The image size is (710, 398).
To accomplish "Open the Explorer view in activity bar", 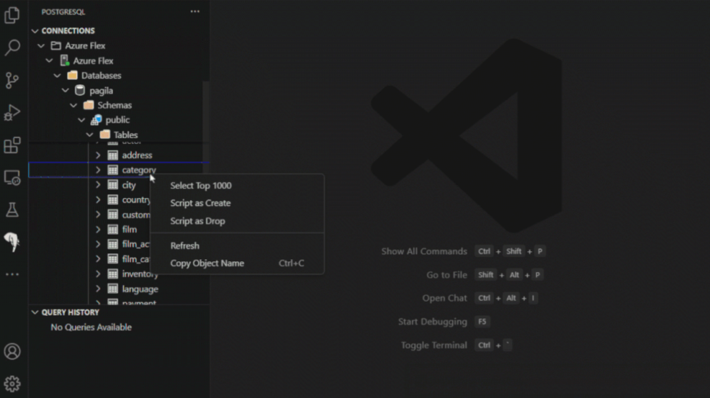I will [x=12, y=15].
